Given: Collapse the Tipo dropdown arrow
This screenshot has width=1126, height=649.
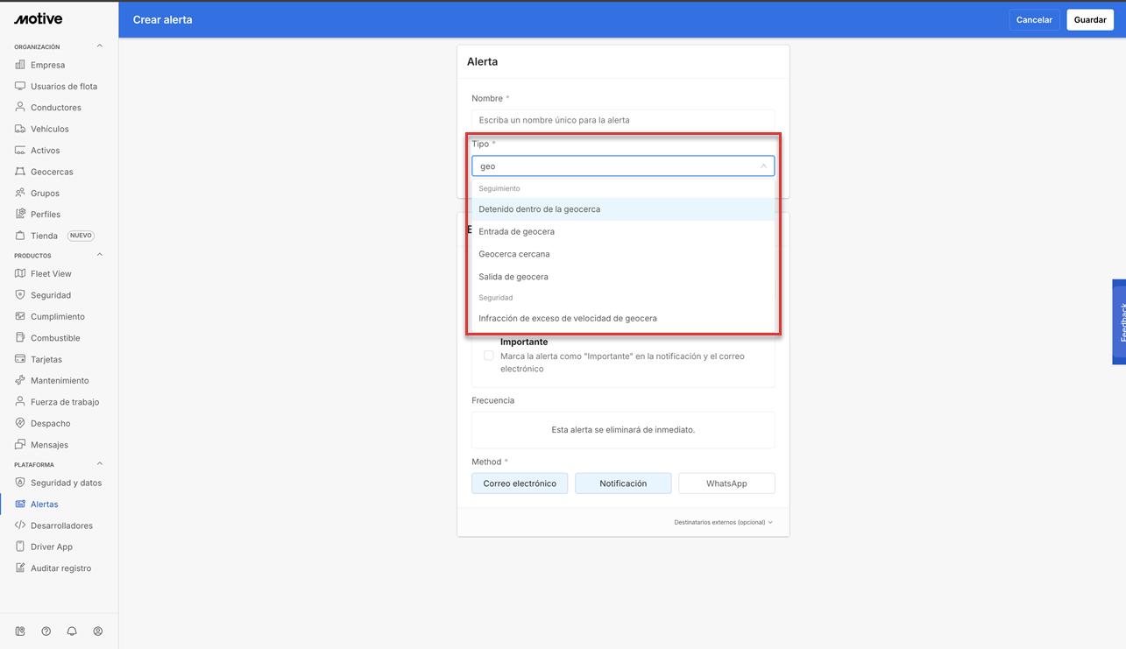Looking at the screenshot, I should coord(763,166).
